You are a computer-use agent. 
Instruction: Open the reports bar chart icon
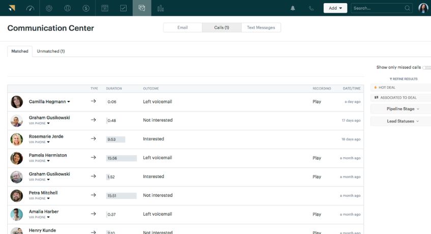coord(160,8)
